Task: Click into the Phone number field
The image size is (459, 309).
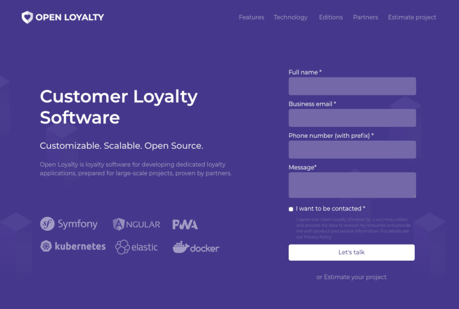Action: 352,149
